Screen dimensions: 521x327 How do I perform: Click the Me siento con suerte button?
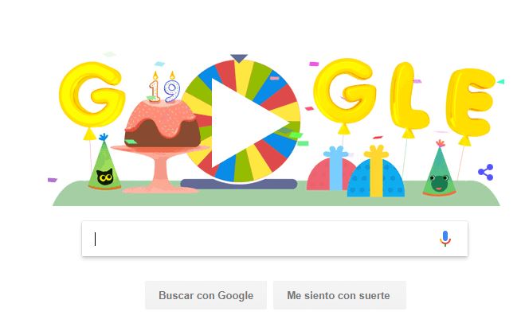[x=339, y=295]
